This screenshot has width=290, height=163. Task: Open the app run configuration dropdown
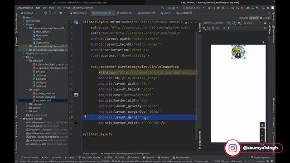click(x=173, y=8)
